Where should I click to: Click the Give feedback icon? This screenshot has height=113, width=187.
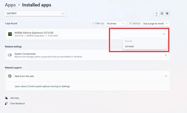click(6, 103)
